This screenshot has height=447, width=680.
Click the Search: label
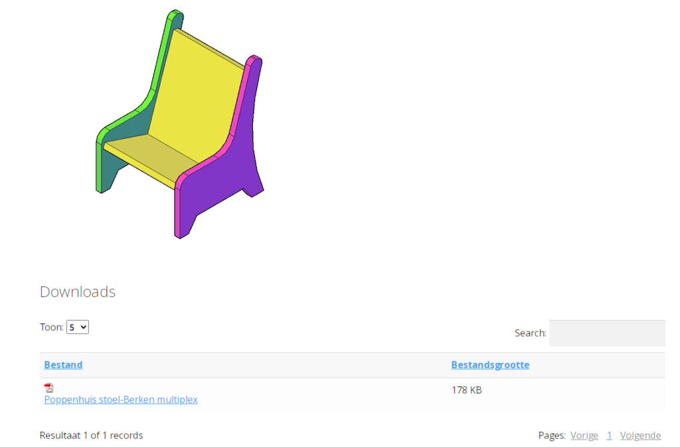pyautogui.click(x=531, y=333)
